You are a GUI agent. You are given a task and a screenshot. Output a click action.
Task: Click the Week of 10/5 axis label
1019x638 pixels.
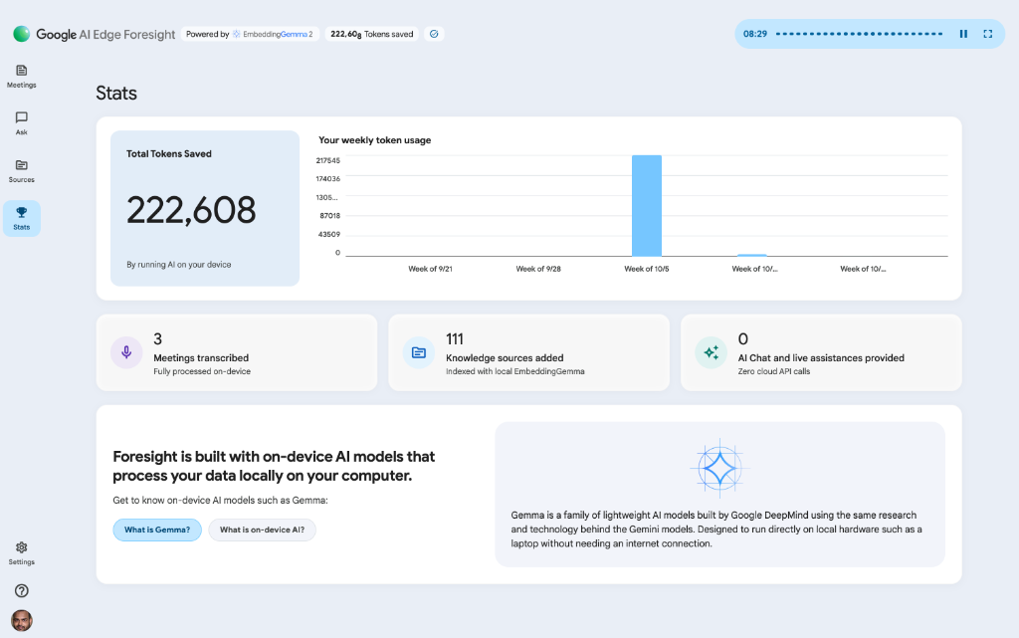coord(647,269)
